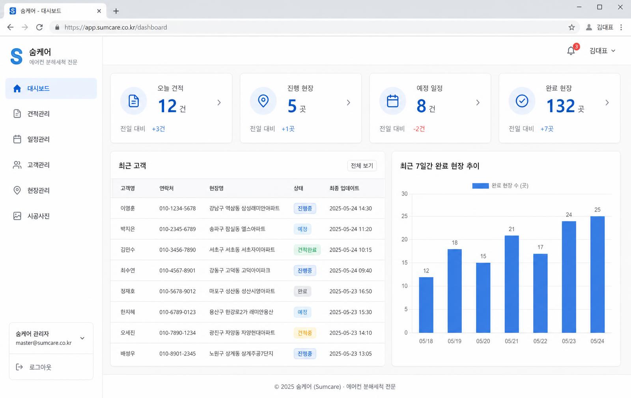
Task: Open 진행 현장 card arrow
Action: click(x=349, y=103)
